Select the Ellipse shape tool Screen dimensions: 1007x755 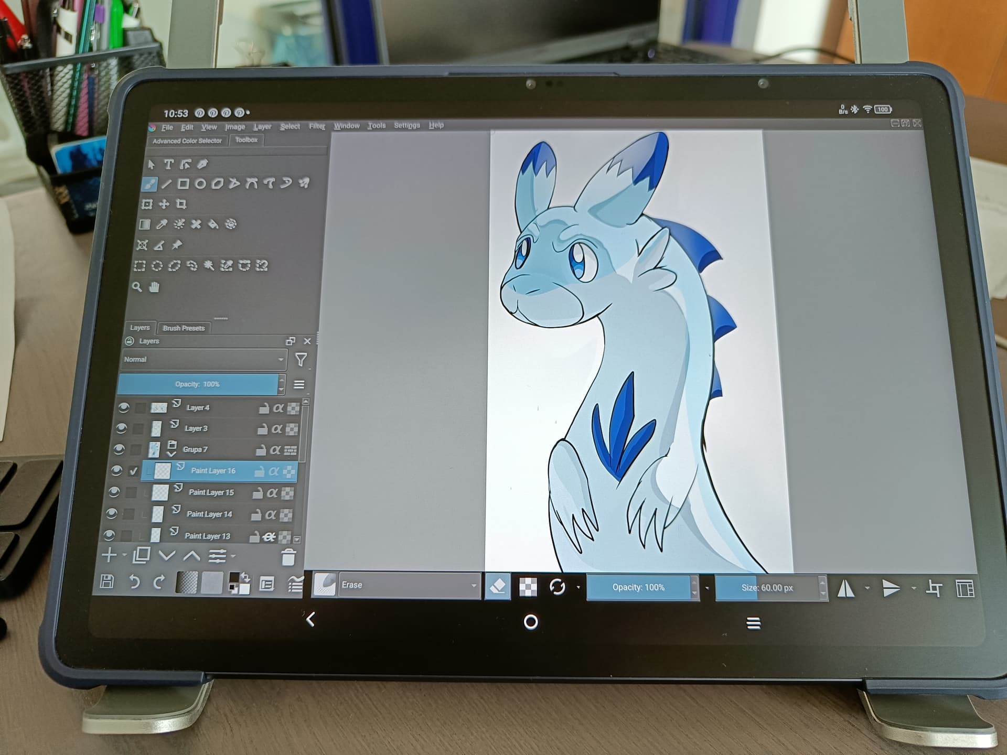[x=200, y=184]
